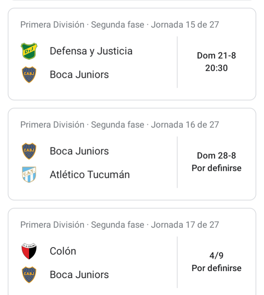Click the Dom 21-8 match date
The height and width of the screenshot is (295, 264).
coord(216,56)
